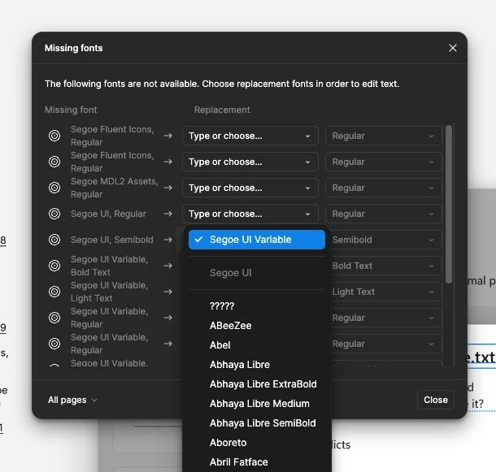
Task: Select Segoe UI Variable in the font list
Action: click(x=257, y=240)
